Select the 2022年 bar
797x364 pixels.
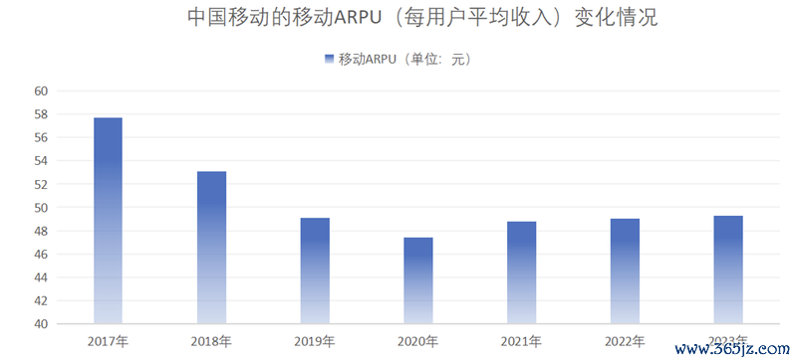click(626, 272)
